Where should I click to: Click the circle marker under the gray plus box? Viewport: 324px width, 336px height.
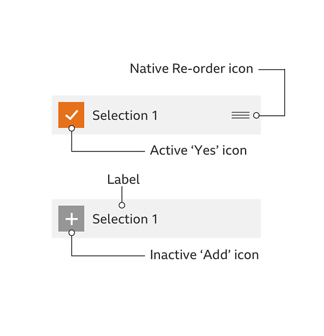coord(71,233)
